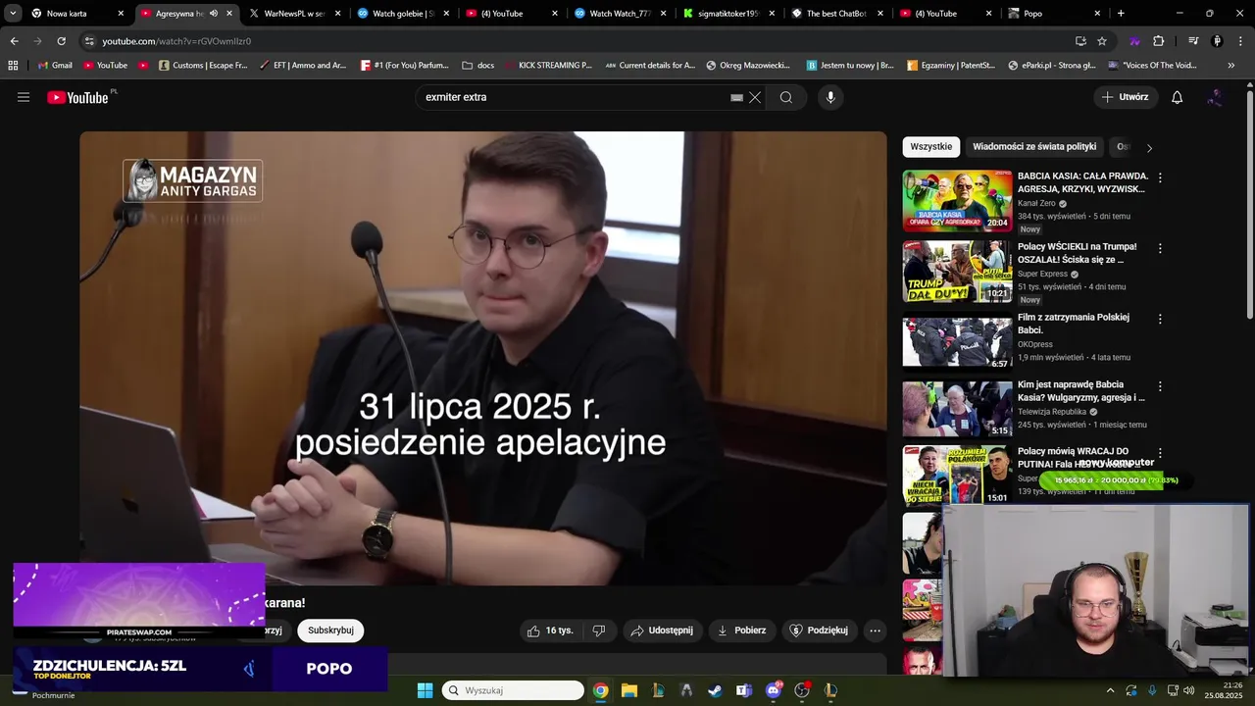This screenshot has height=706, width=1255.
Task: Select Wiadomości ze świata polityki chip
Action: [x=1034, y=147]
